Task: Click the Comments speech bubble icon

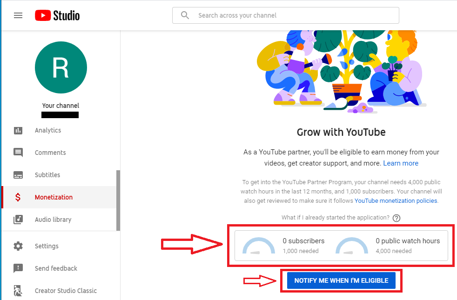Action: pyautogui.click(x=18, y=153)
